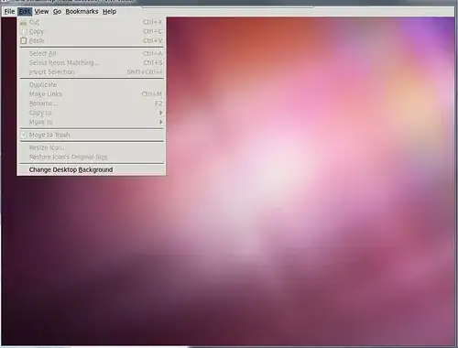
Task: Open the View menu
Action: coord(41,12)
